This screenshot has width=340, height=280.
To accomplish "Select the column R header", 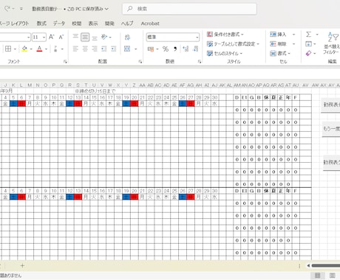I will coord(70,85).
